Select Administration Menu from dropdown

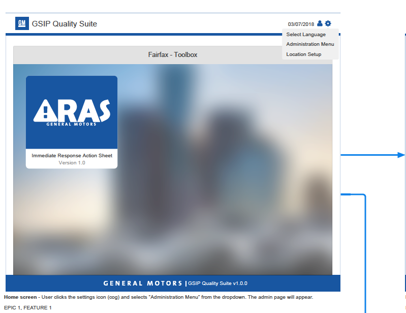point(310,44)
